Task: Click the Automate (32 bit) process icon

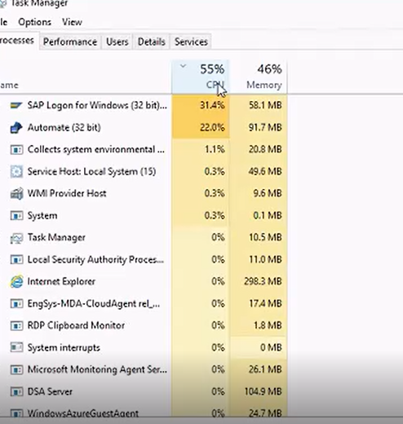Action: point(16,127)
